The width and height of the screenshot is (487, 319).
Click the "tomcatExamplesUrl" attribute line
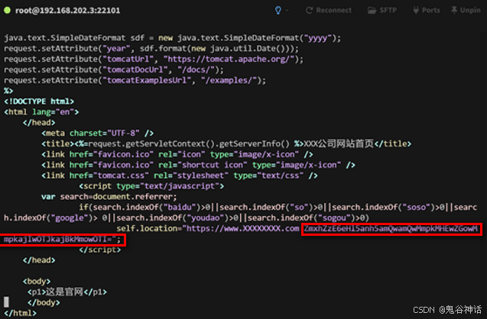click(135, 80)
